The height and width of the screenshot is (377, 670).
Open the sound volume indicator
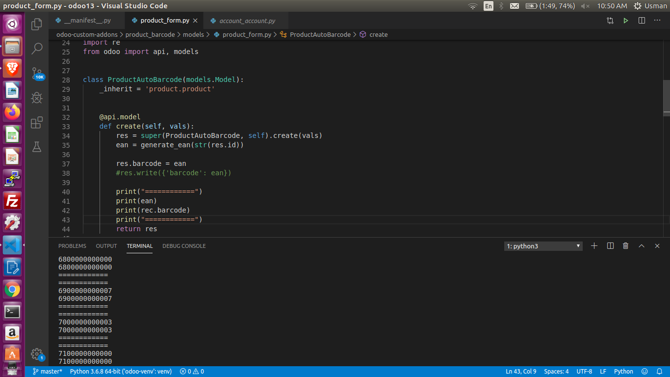pos(585,6)
